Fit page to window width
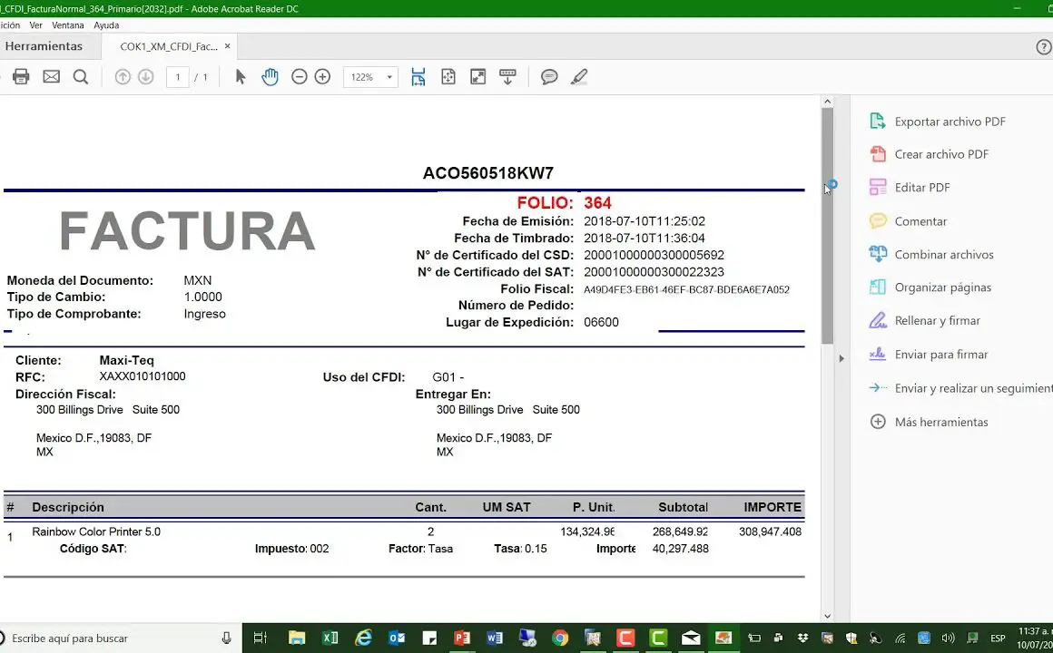Screen dimensions: 1053x653 tap(418, 76)
